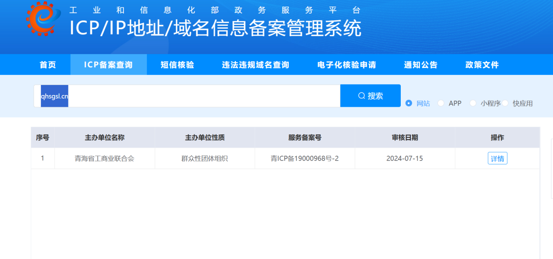Click the 群众性团体组织 cell
Screen dimensions: 553x259
(205, 159)
